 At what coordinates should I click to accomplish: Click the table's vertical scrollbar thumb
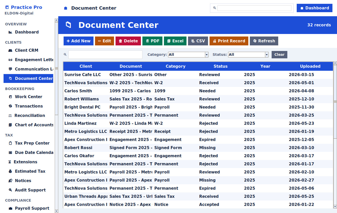point(335,101)
